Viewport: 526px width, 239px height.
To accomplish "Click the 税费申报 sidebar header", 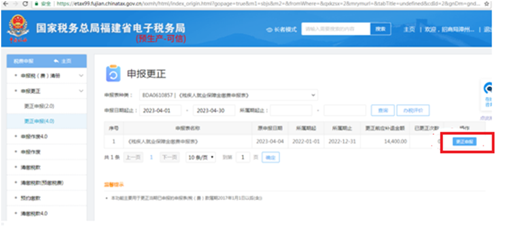I will point(23,61).
